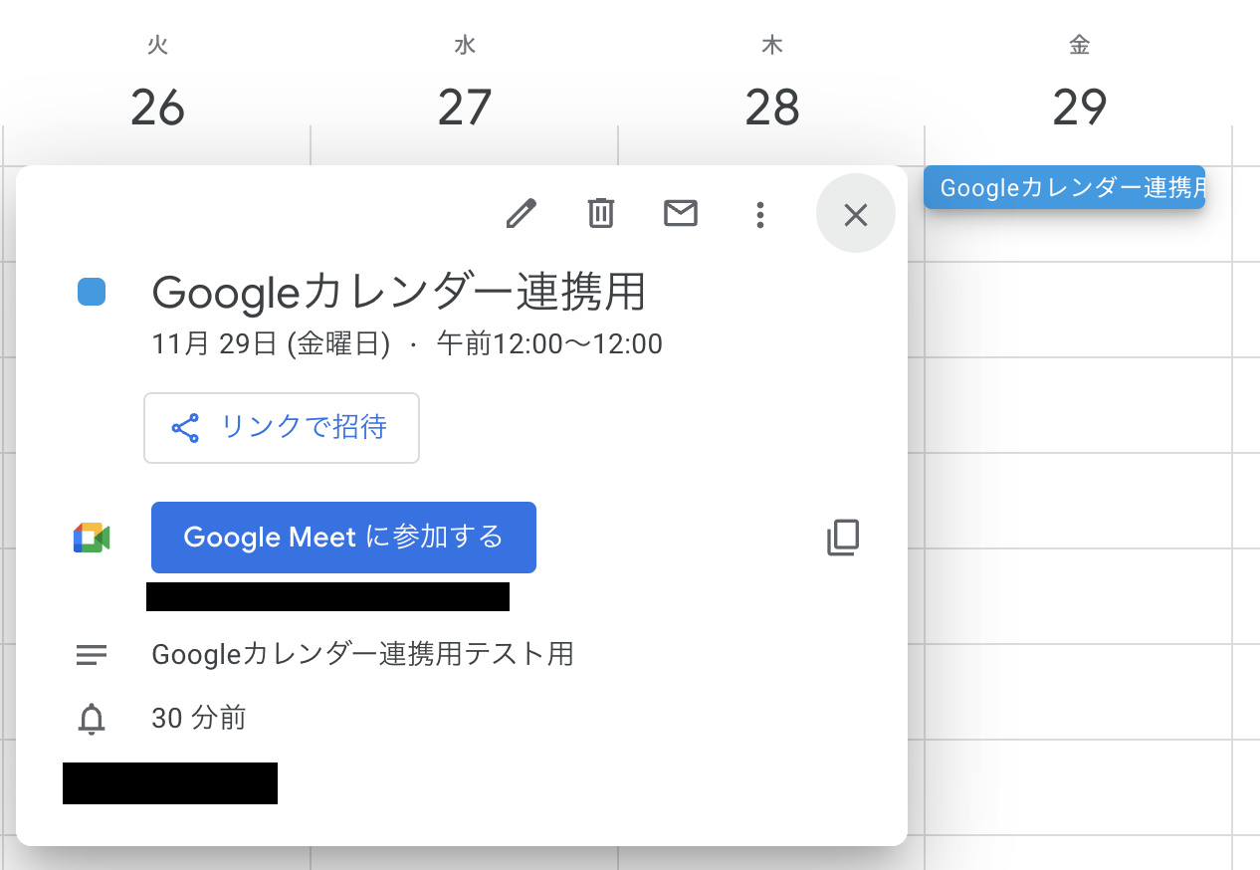Image resolution: width=1260 pixels, height=870 pixels.
Task: Click the description lines icon
Action: click(92, 655)
